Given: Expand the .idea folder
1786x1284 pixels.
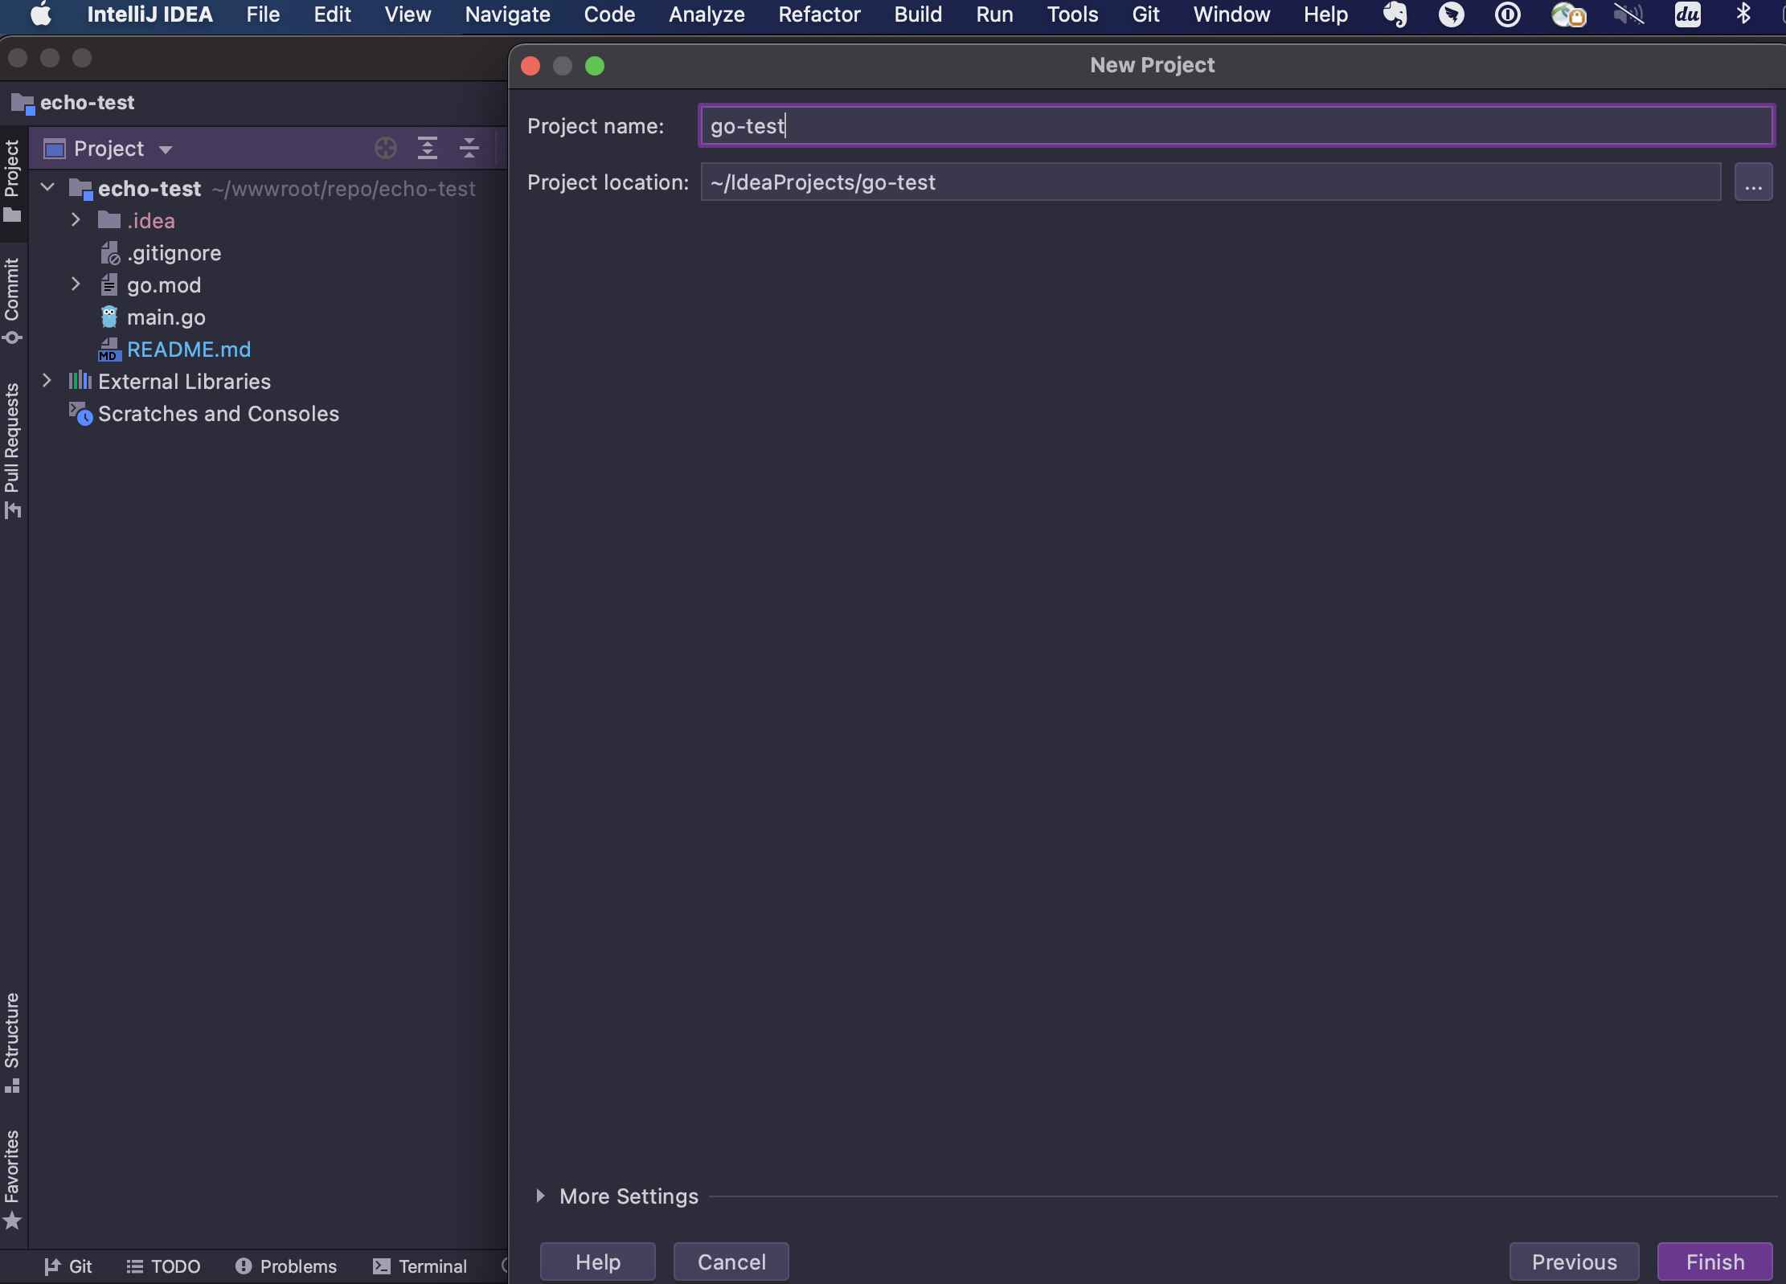Looking at the screenshot, I should (76, 219).
